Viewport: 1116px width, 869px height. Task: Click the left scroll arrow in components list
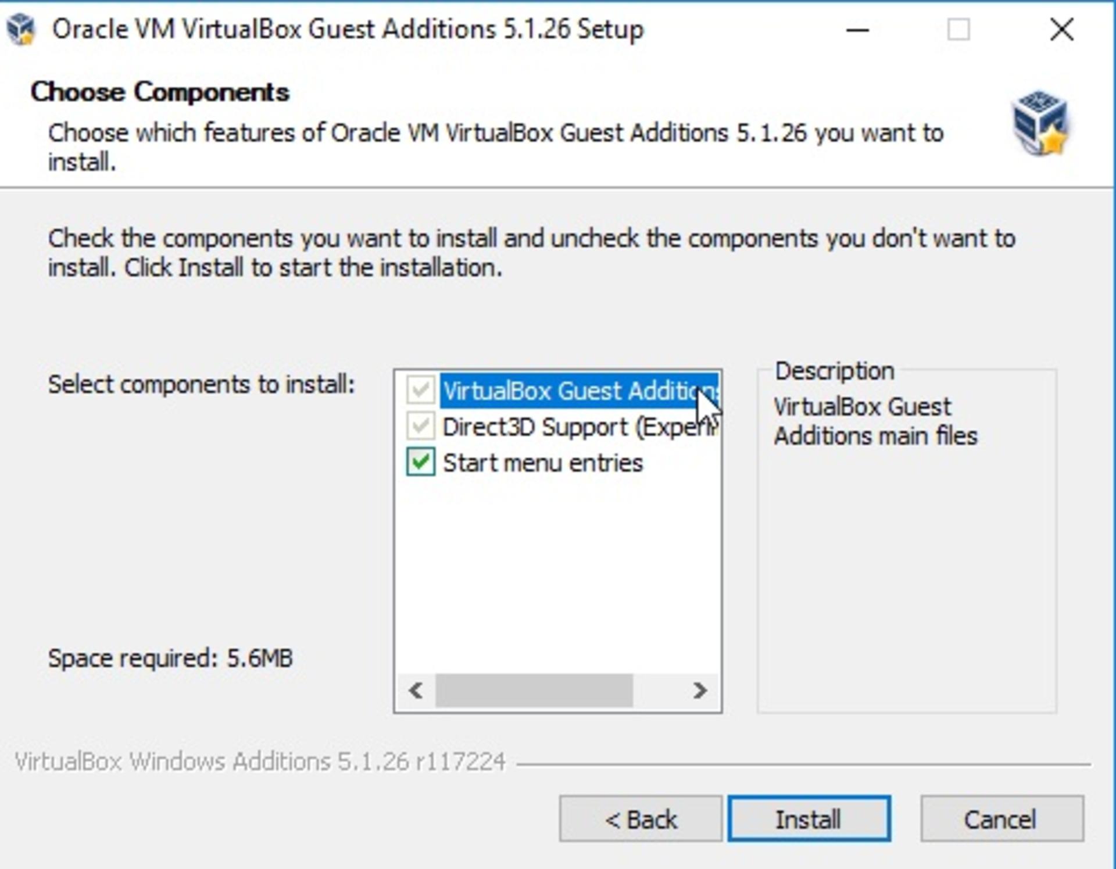pyautogui.click(x=416, y=691)
